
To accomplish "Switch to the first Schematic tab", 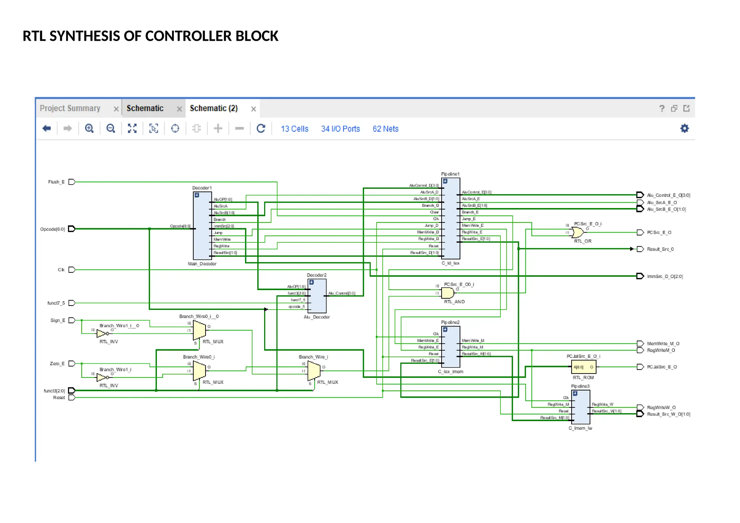I will coord(145,108).
